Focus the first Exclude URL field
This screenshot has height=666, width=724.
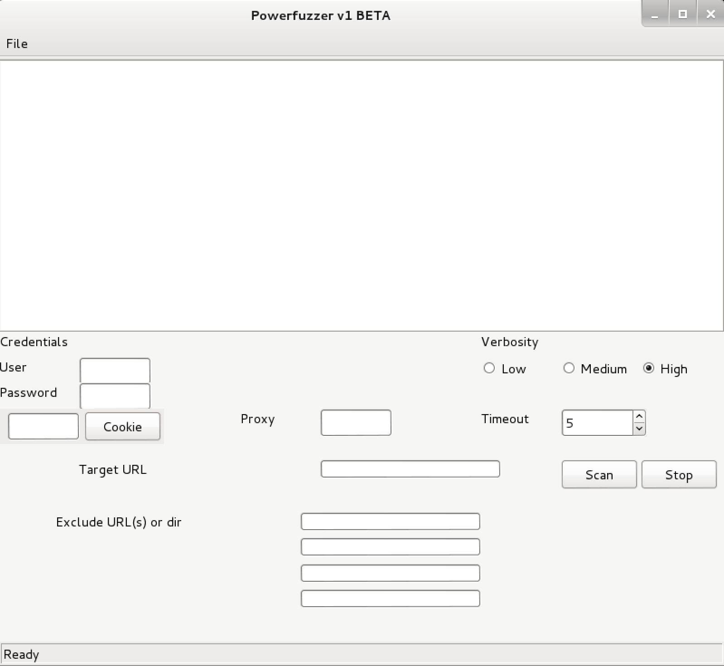pyautogui.click(x=391, y=521)
